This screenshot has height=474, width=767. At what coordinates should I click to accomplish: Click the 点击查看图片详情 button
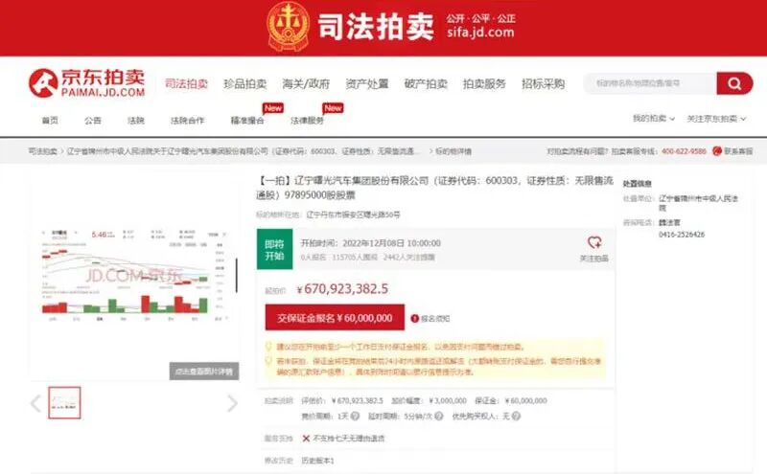(x=204, y=372)
